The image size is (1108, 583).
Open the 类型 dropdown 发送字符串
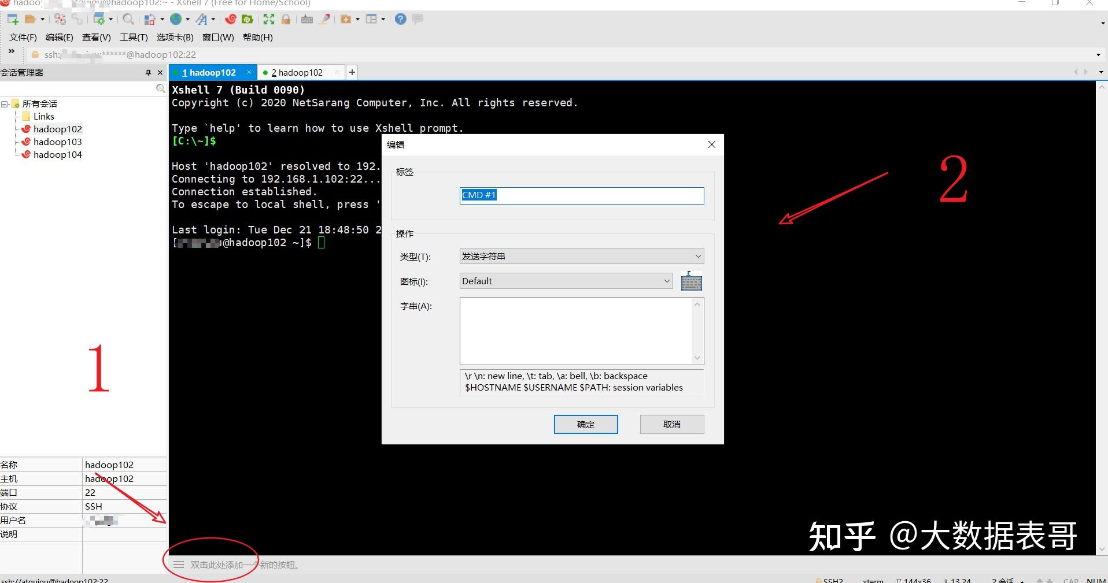[x=582, y=257]
